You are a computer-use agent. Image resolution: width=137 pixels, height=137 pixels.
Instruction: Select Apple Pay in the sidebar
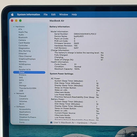23,32
